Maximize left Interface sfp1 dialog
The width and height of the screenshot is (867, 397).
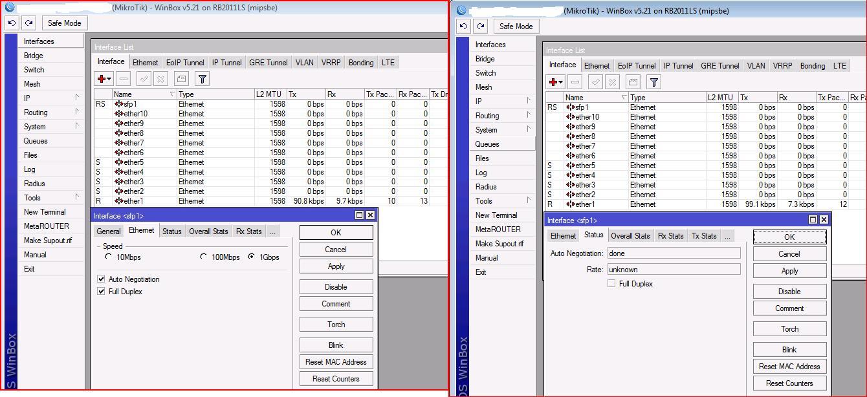[x=360, y=215]
